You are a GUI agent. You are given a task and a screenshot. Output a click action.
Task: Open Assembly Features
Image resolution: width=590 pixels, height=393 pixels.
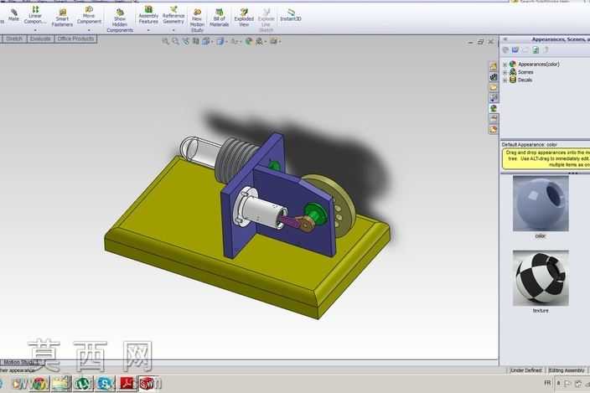coord(148,15)
